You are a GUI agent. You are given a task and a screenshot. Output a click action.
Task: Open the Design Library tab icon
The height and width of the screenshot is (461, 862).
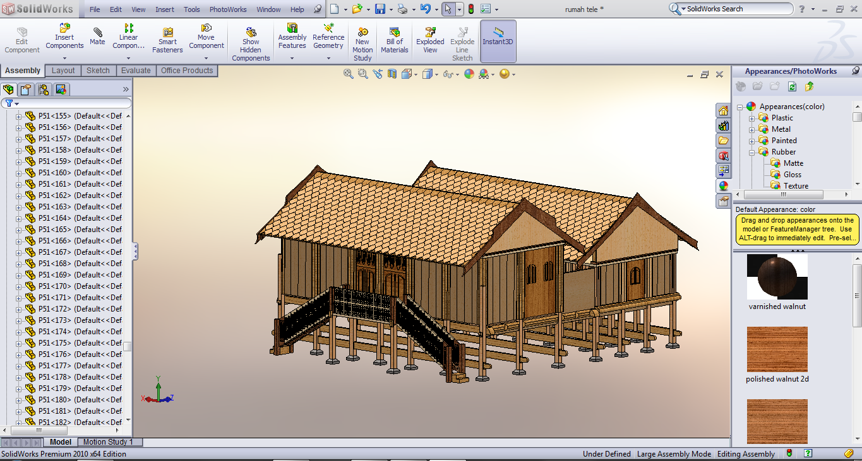pos(723,125)
